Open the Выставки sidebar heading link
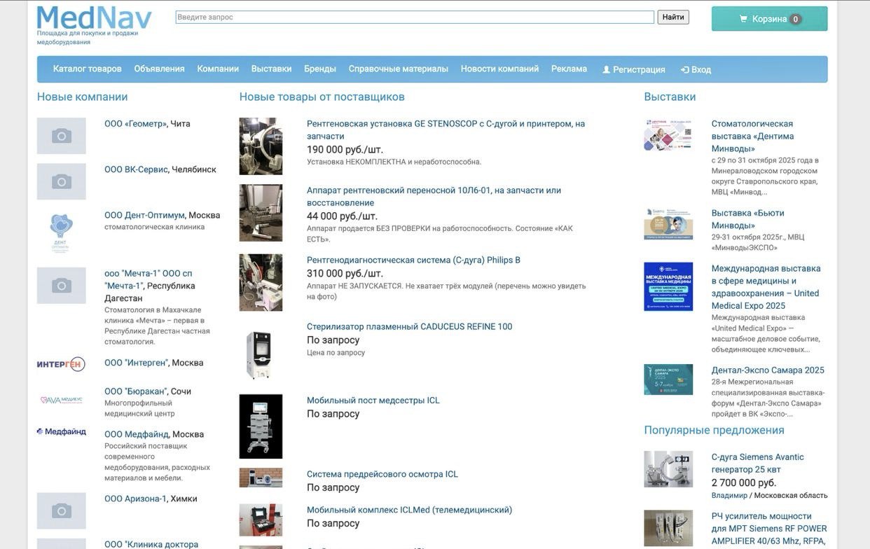 point(670,97)
